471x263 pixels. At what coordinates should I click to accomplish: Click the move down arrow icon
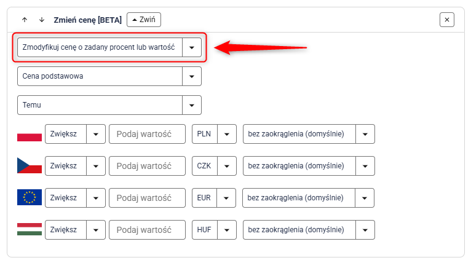pos(42,20)
